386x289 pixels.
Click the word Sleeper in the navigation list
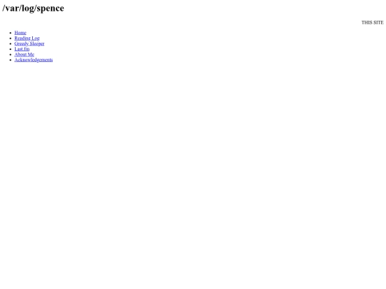pyautogui.click(x=37, y=44)
